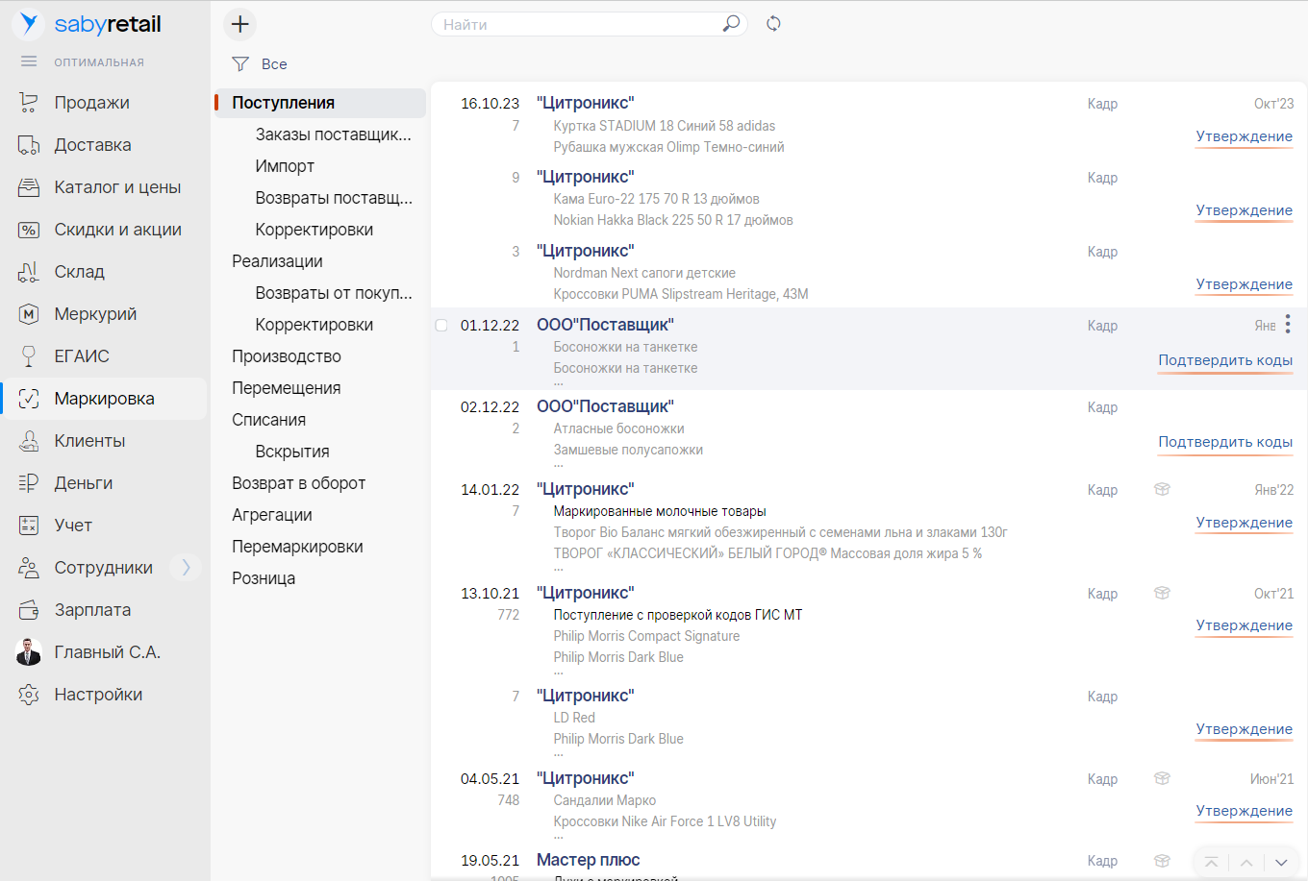Click the plus button to add document
1308x881 pixels.
[x=240, y=24]
